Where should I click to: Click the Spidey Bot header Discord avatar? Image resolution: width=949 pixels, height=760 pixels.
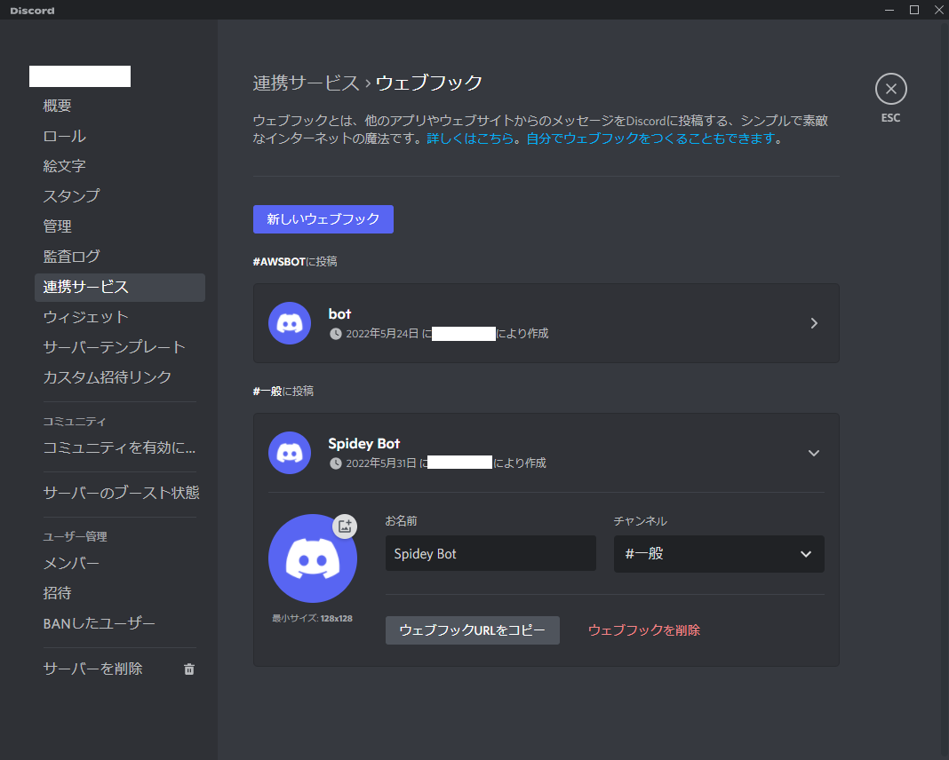[x=290, y=453]
